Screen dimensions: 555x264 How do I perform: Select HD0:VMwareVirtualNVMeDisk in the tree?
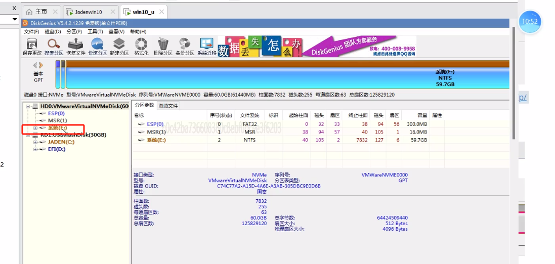tap(84, 106)
